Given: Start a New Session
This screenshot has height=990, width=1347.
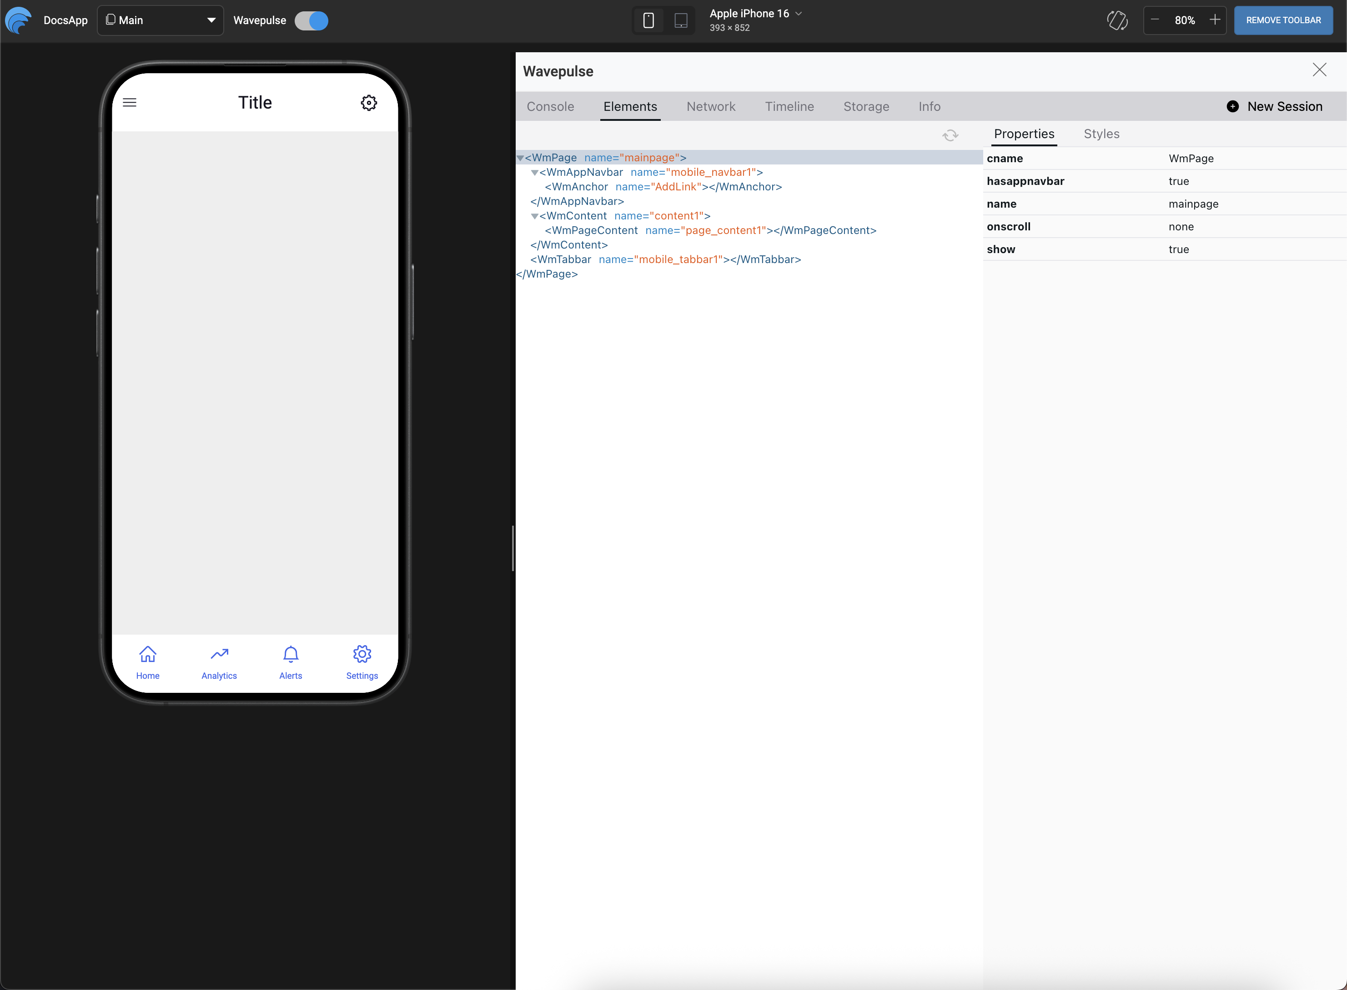Looking at the screenshot, I should (x=1274, y=107).
